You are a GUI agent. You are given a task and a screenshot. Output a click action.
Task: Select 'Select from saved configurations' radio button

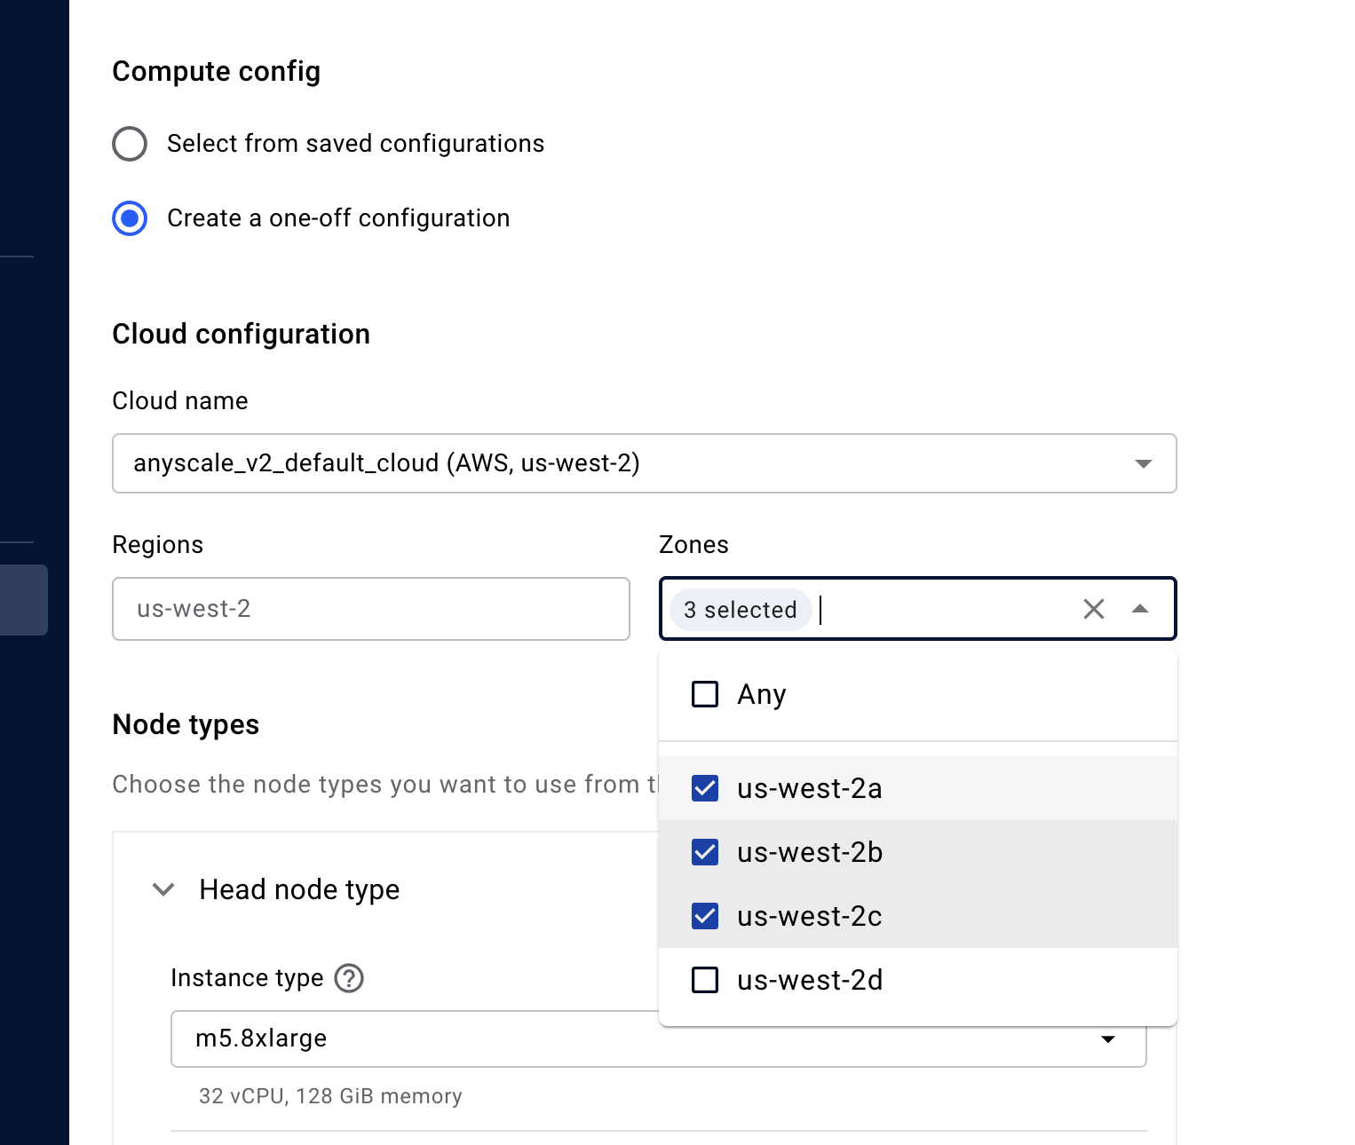coord(130,144)
